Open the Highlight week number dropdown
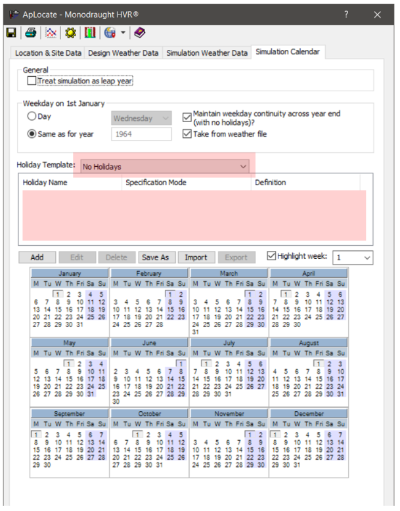The width and height of the screenshot is (400, 511). click(367, 257)
